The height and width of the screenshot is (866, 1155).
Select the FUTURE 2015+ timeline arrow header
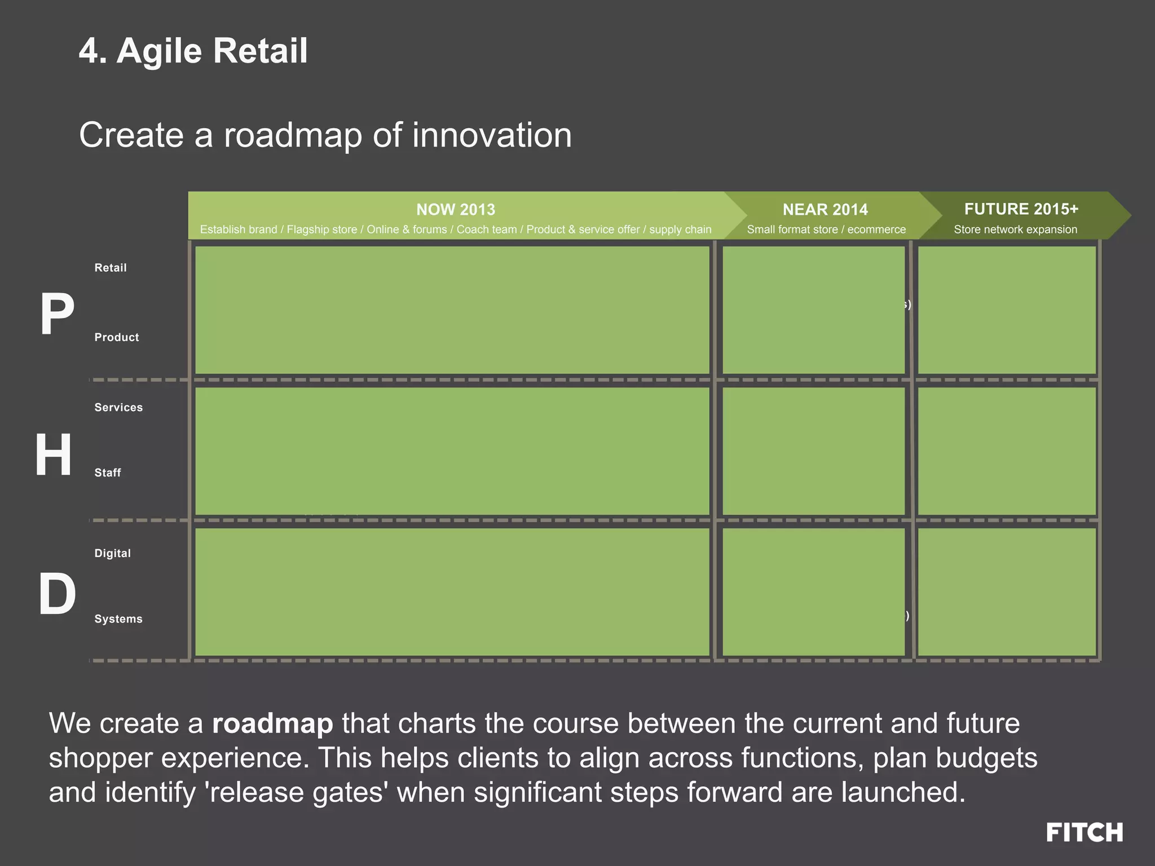tap(1021, 209)
